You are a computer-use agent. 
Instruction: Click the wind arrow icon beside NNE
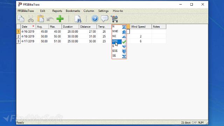(x=124, y=32)
